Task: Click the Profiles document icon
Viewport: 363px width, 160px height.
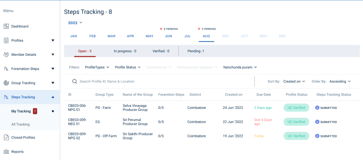Action: click(x=6, y=41)
